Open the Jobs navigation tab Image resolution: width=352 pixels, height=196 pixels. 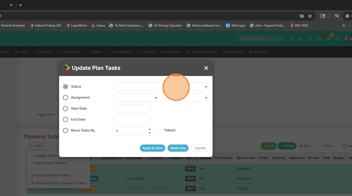[x=21, y=52]
